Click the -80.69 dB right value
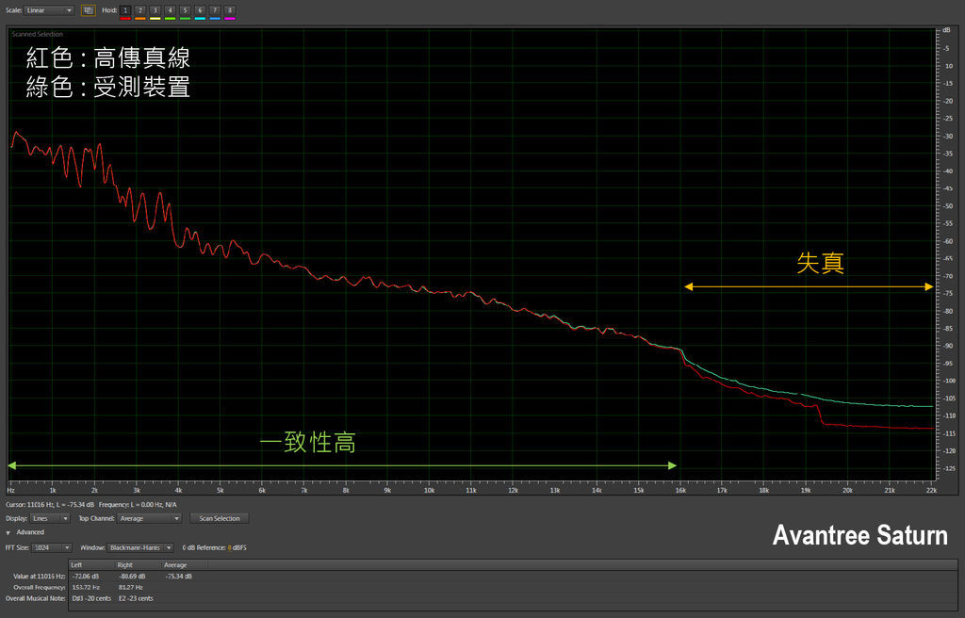Viewport: 965px width, 618px height. pos(132,577)
